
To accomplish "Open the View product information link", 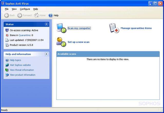I will coord(23,75).
